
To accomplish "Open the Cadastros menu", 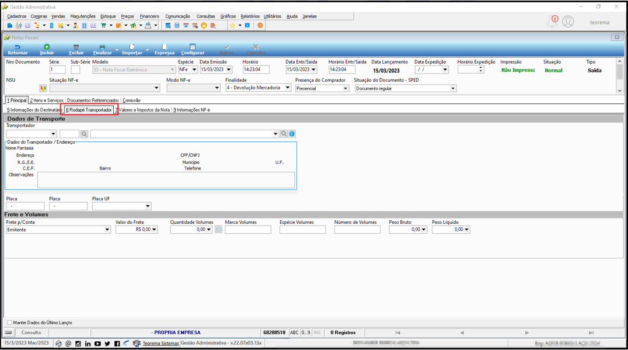I will [17, 16].
